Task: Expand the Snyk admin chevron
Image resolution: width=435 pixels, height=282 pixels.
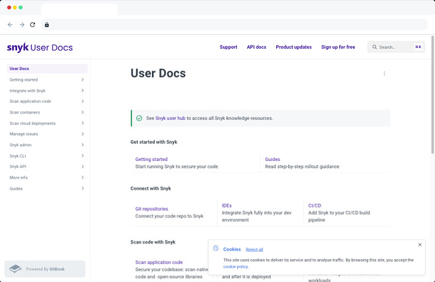Action: point(83,144)
